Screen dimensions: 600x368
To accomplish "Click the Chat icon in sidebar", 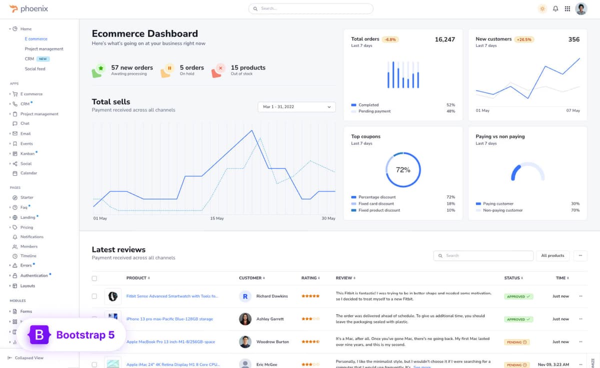I will pos(15,123).
